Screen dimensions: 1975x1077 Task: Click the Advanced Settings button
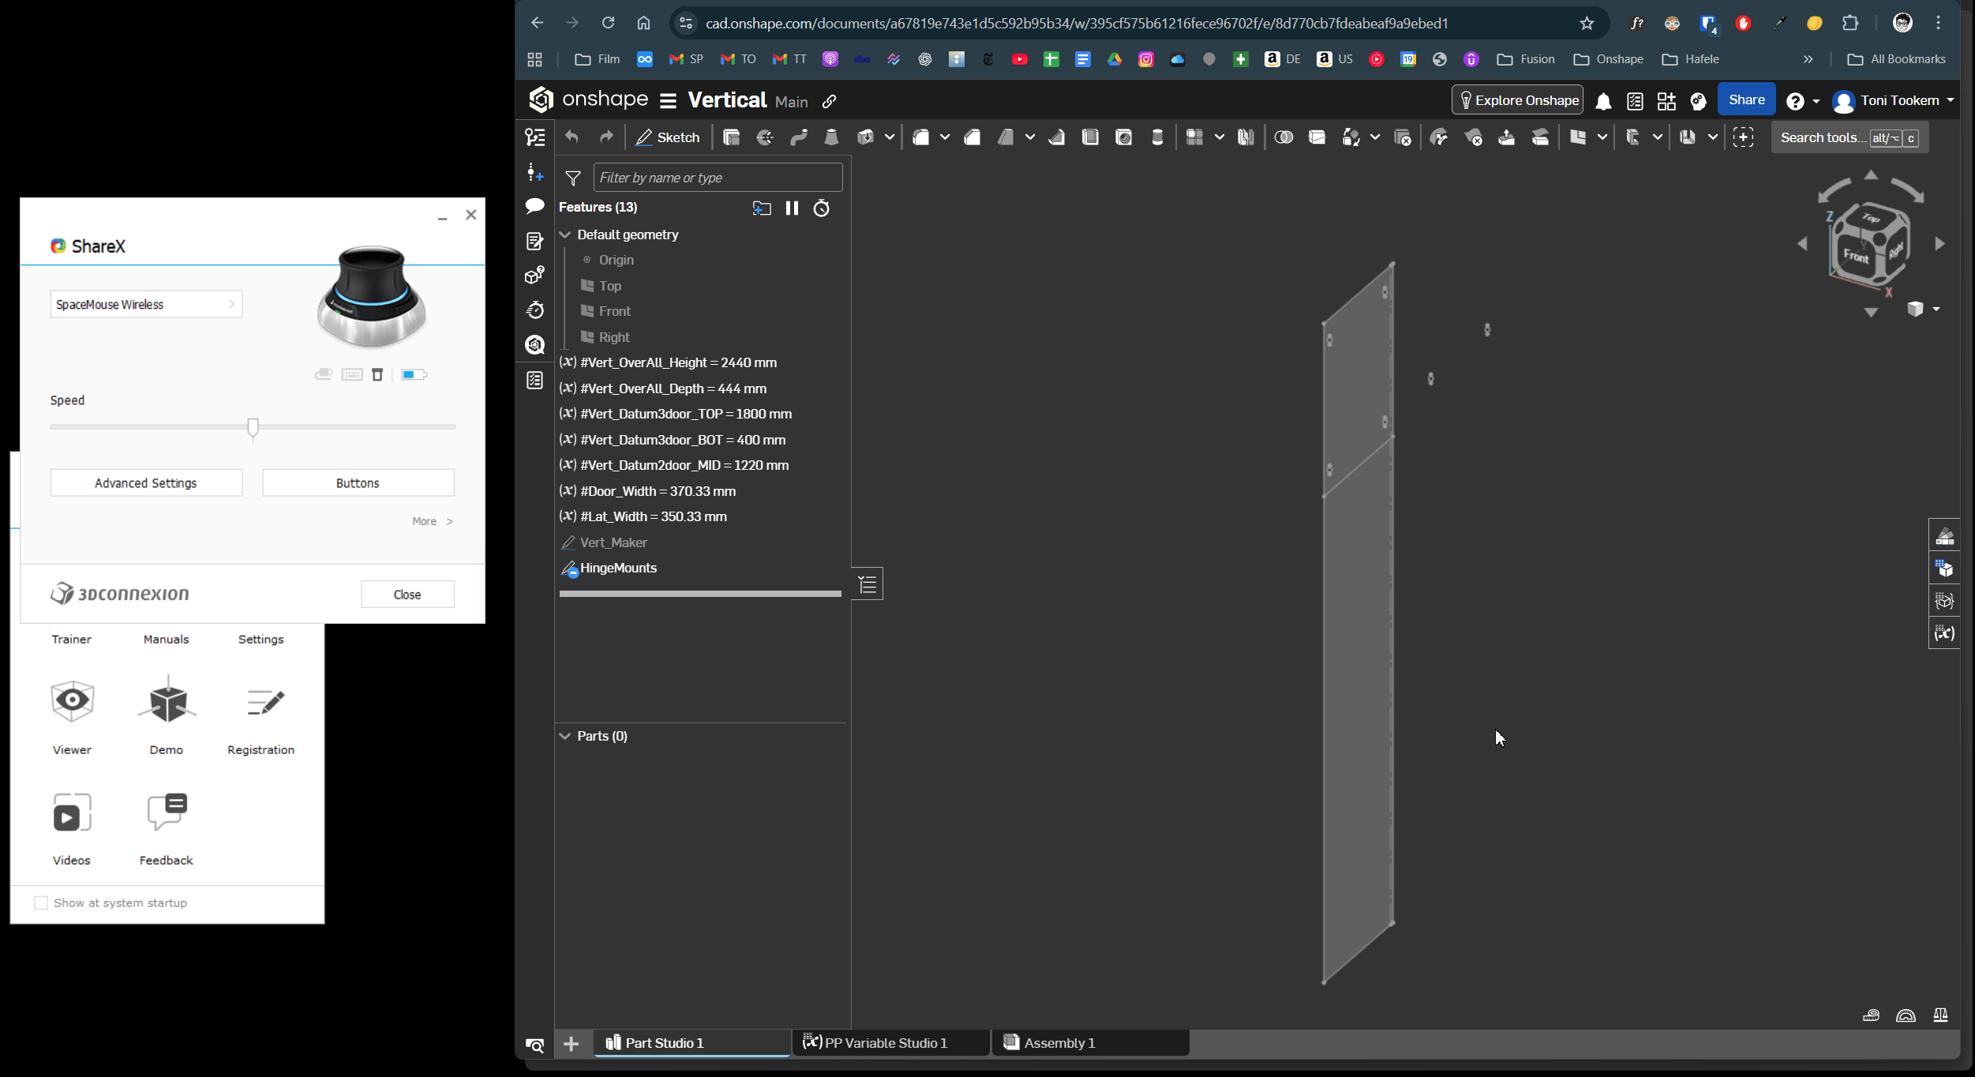(x=146, y=482)
